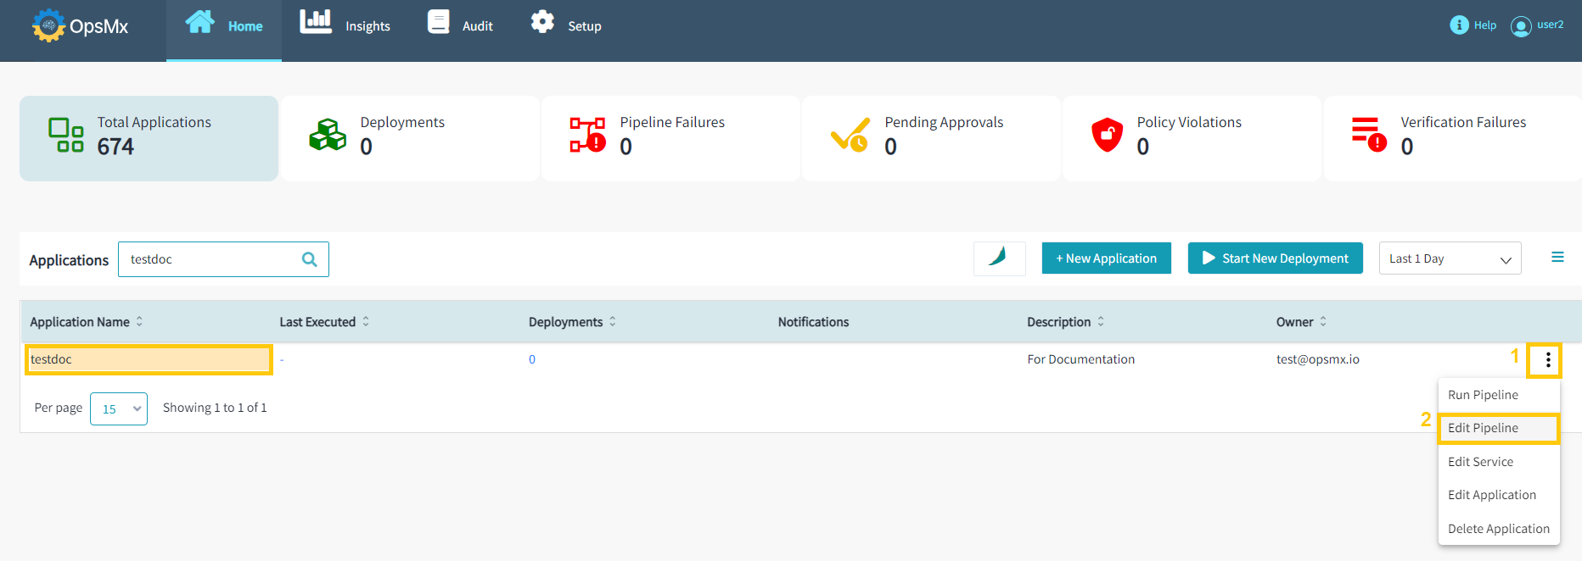The image size is (1582, 561).
Task: Open the hamburger list menu icon
Action: [1557, 258]
